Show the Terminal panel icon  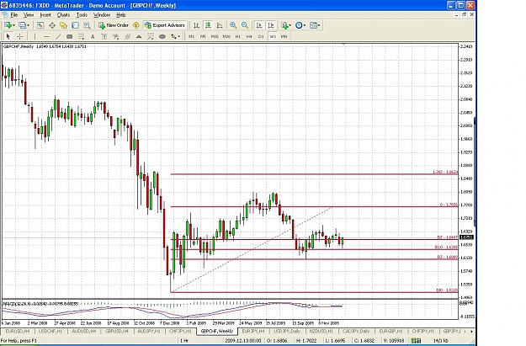coord(75,25)
